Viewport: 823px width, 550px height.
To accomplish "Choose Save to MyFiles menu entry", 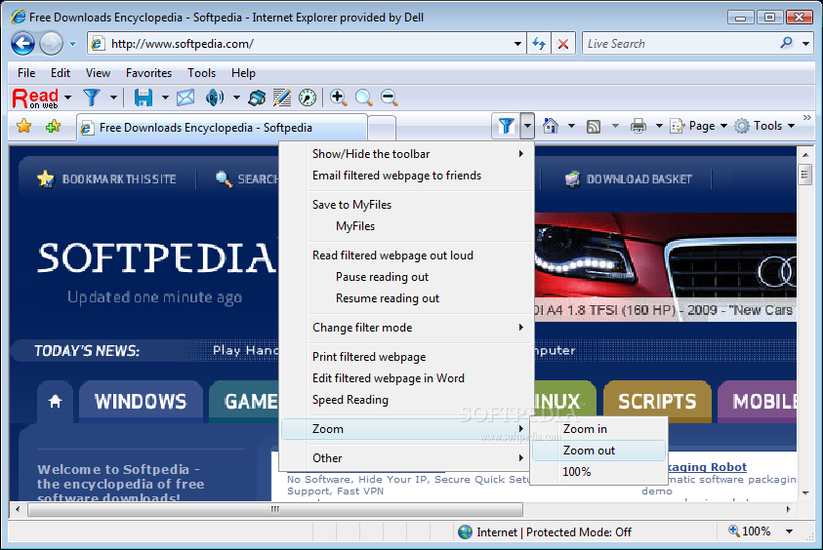I will click(407, 205).
